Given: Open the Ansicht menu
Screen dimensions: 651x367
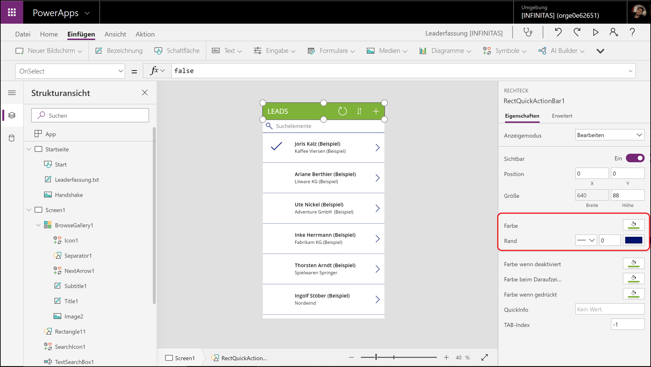Looking at the screenshot, I should (115, 34).
